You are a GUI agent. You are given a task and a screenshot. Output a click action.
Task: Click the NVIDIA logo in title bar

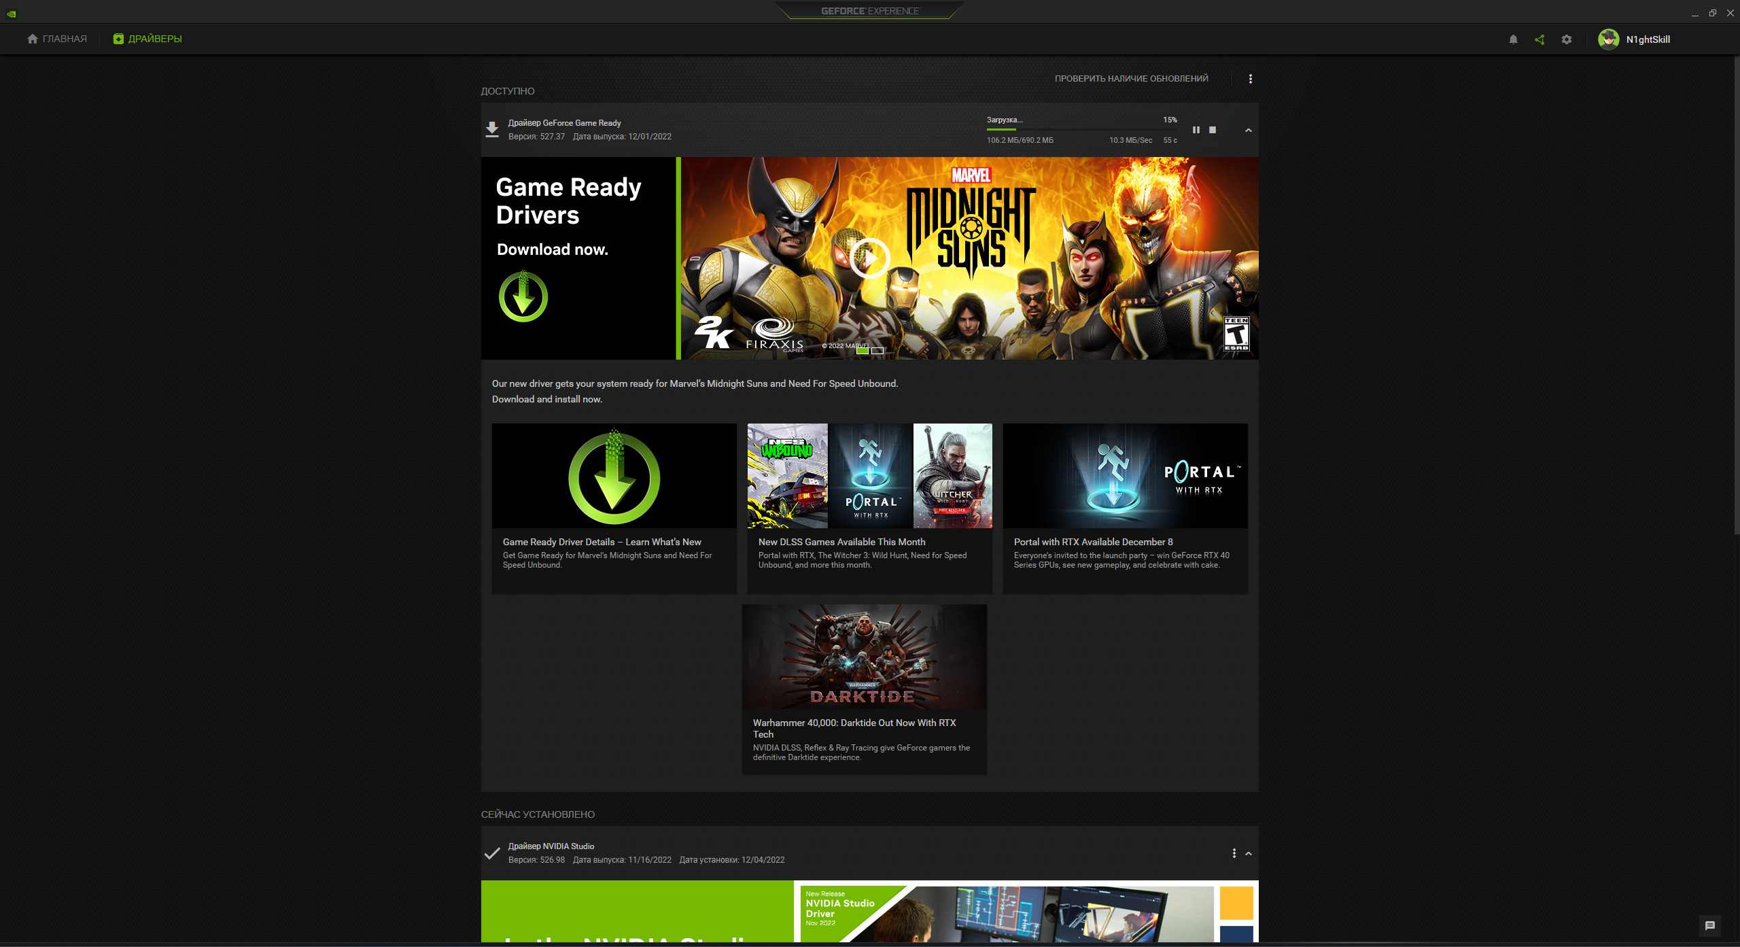[12, 13]
